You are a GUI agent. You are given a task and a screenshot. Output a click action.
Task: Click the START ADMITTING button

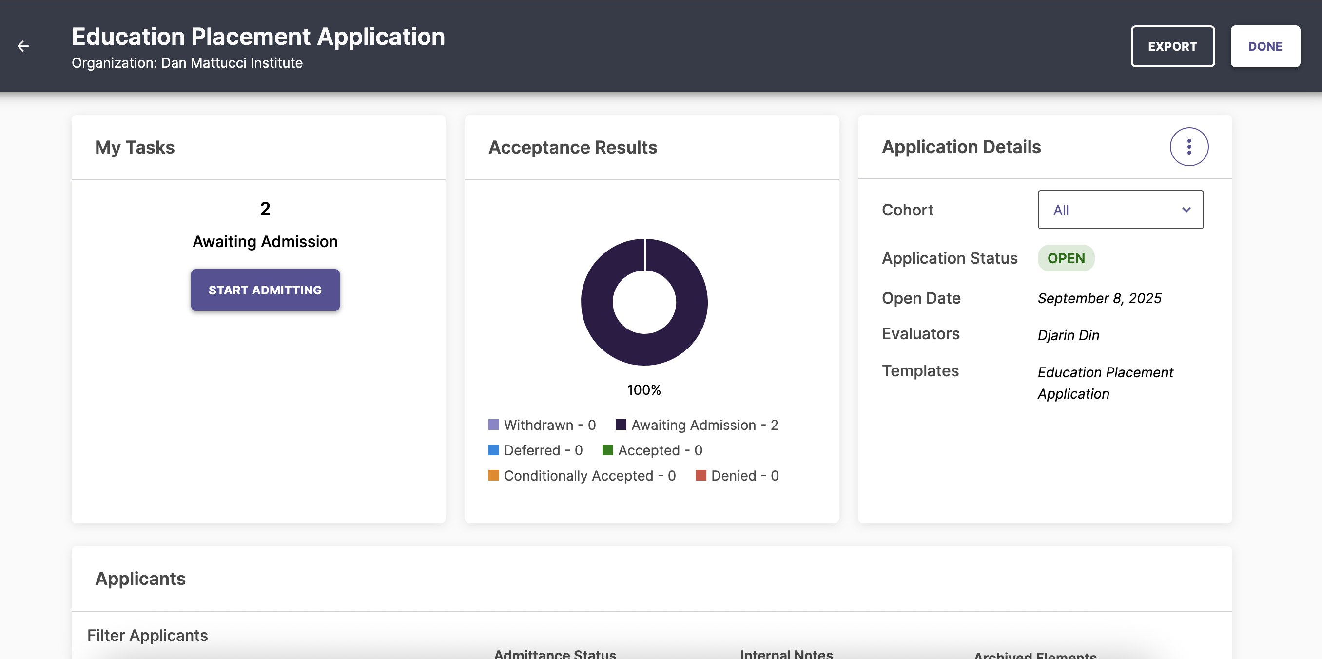pyautogui.click(x=265, y=290)
